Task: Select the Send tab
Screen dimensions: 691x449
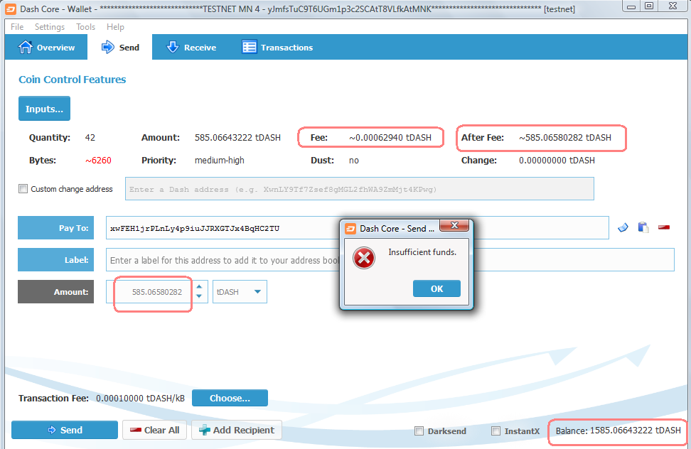Action: [x=120, y=47]
